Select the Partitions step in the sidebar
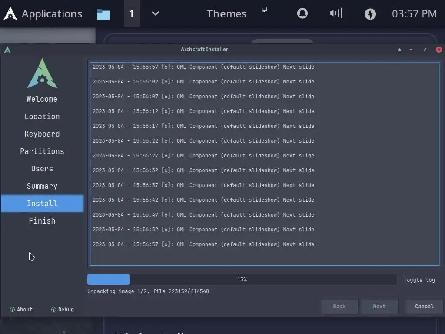Screen dimensions: 445x334 pos(42,151)
